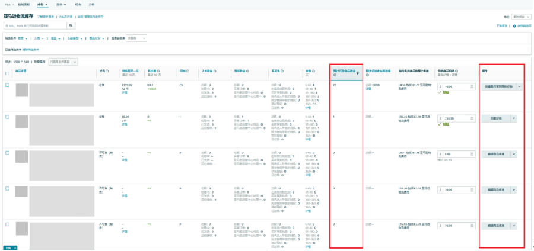
Task: Expand action arrow beside fourth row edit button
Action: coord(514,190)
